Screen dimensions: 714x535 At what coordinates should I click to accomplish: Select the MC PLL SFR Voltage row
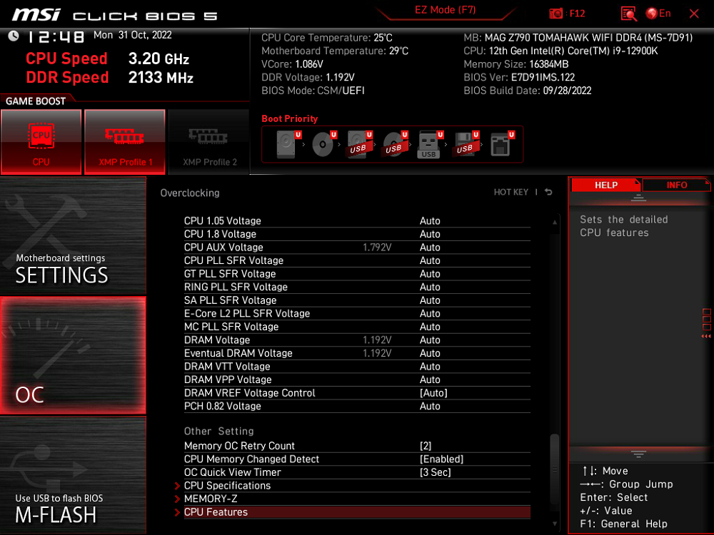[x=357, y=327]
